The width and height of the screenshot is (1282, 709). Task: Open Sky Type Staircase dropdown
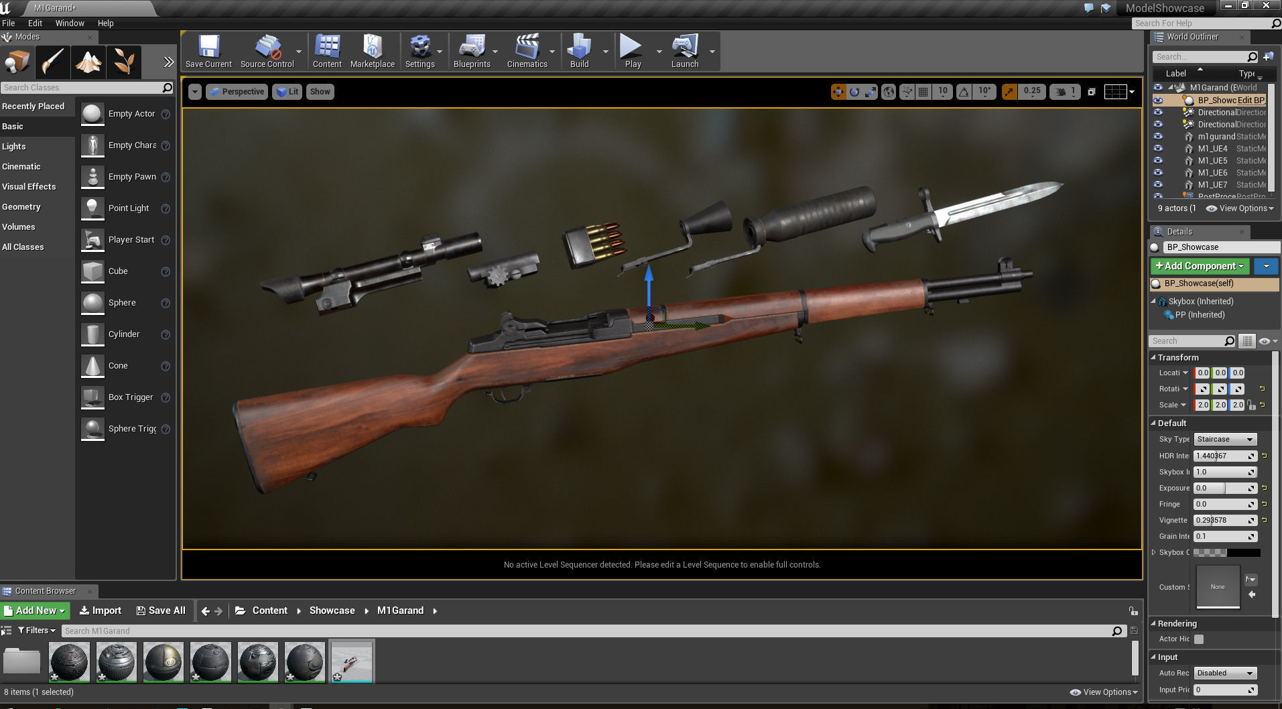(x=1225, y=440)
